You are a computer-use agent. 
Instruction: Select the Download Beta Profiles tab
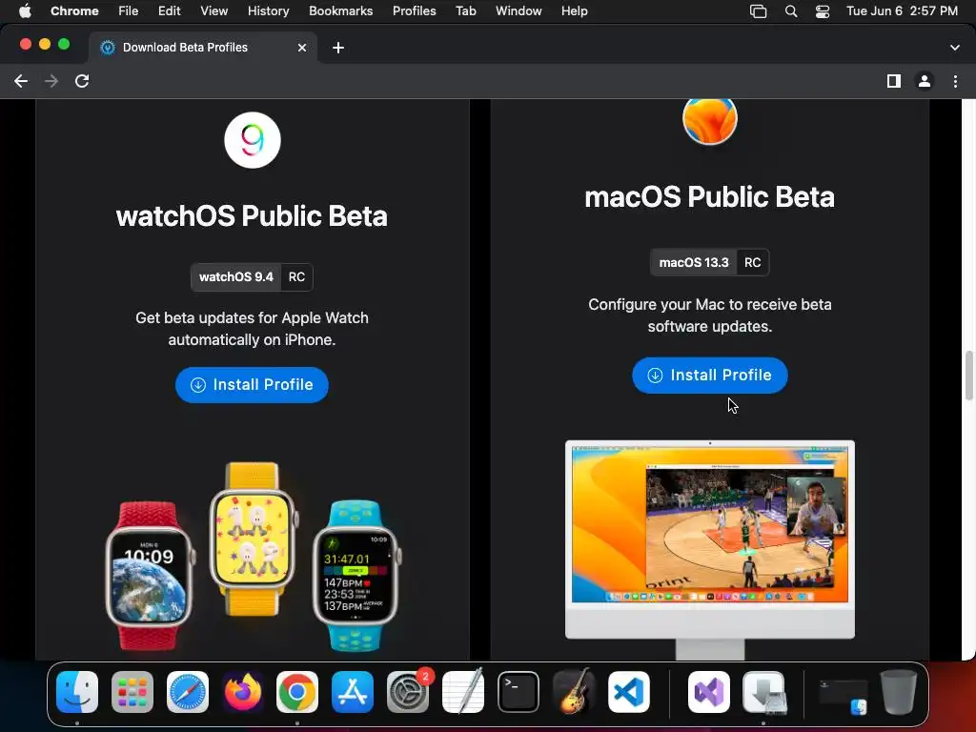pyautogui.click(x=203, y=48)
